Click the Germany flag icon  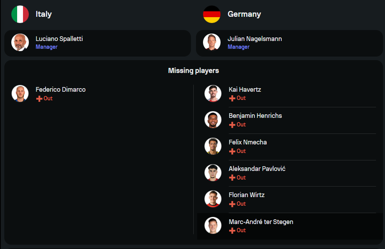(212, 14)
